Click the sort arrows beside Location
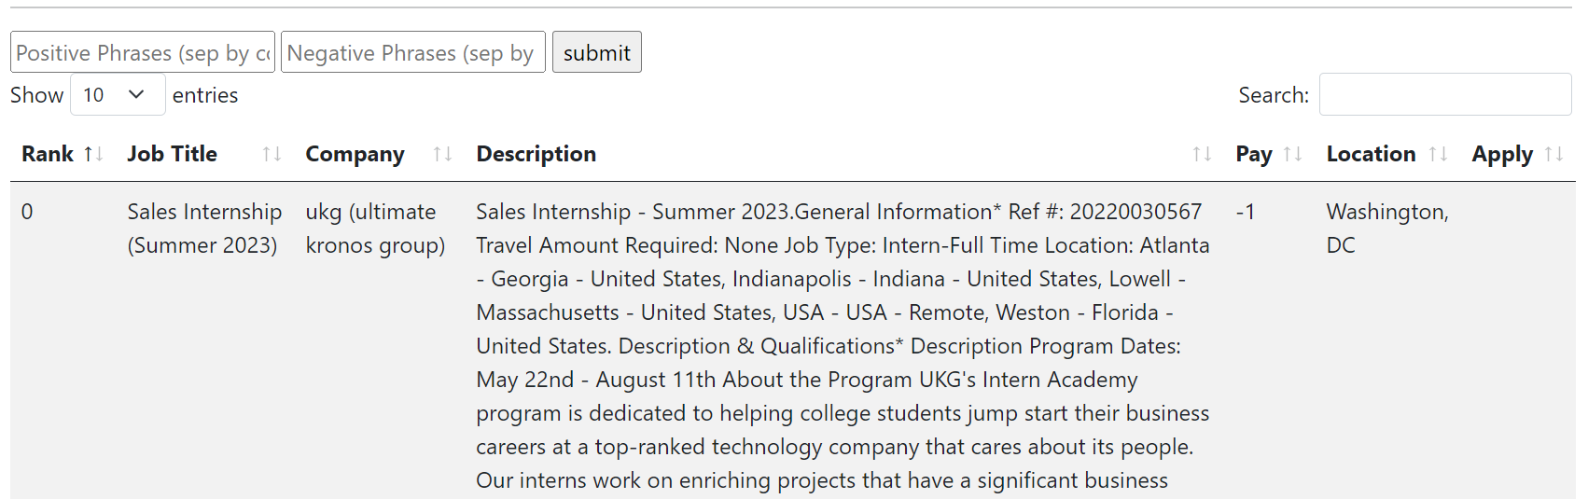Screen dimensions: 1588x499 tap(1438, 154)
